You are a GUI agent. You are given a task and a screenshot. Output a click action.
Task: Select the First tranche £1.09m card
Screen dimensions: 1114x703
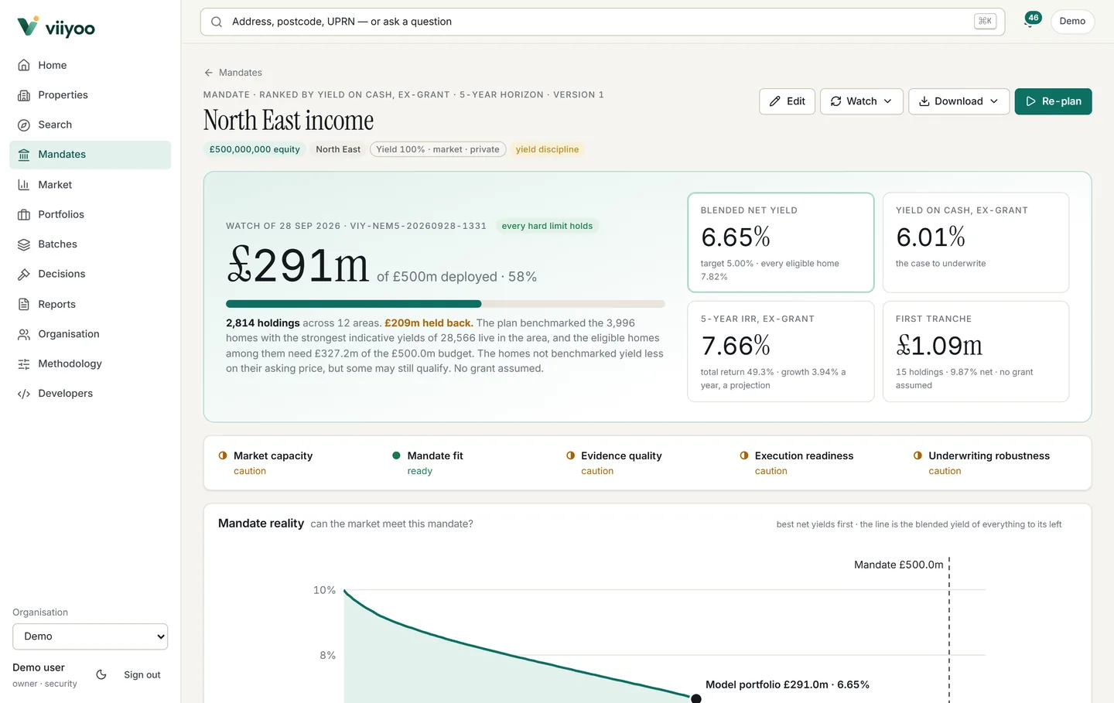976,351
